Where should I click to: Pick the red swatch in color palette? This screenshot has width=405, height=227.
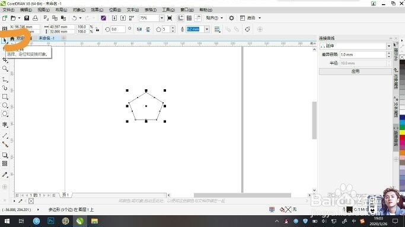(x=402, y=138)
